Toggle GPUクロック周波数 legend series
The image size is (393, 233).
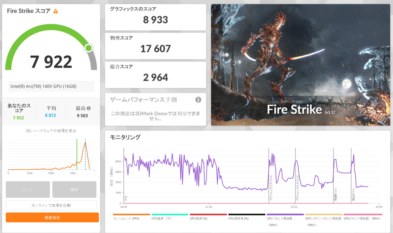pos(362,218)
